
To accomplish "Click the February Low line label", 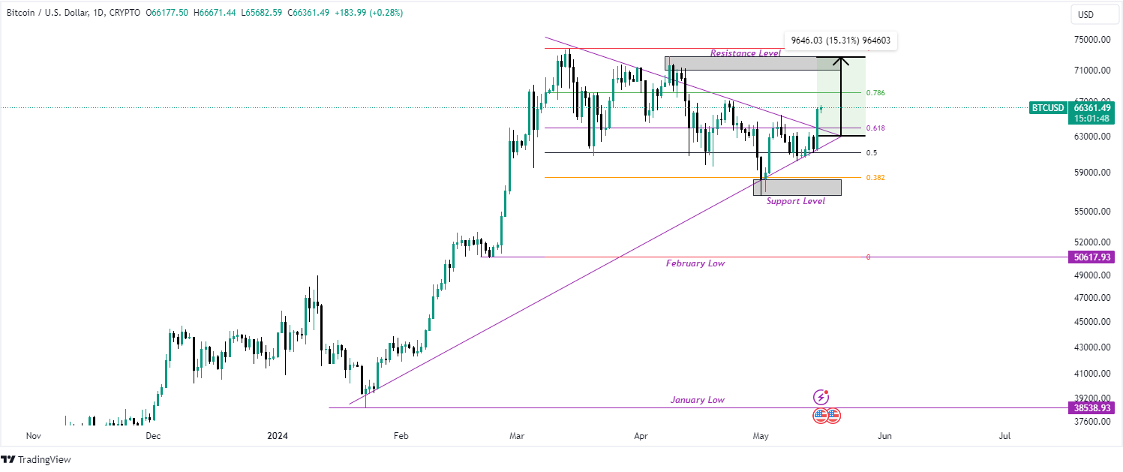I will point(695,263).
